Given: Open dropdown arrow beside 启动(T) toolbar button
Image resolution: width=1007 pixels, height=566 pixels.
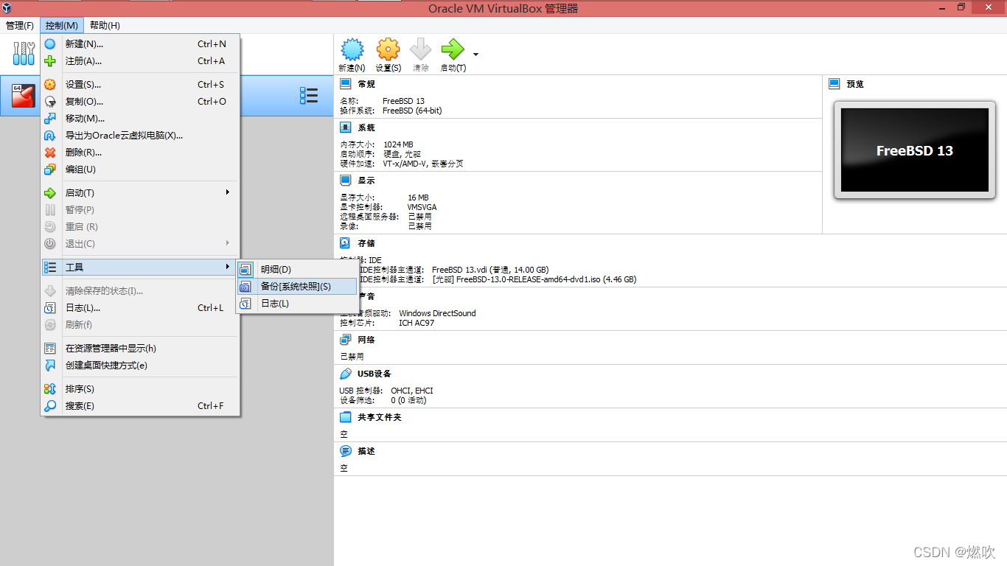Looking at the screenshot, I should (475, 55).
